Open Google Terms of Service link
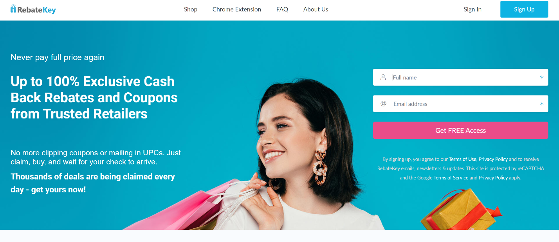Image resolution: width=559 pixels, height=242 pixels. pyautogui.click(x=451, y=177)
